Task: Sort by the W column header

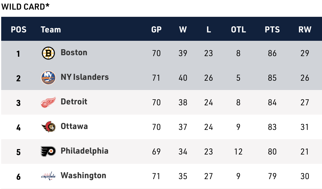Action: pyautogui.click(x=183, y=29)
